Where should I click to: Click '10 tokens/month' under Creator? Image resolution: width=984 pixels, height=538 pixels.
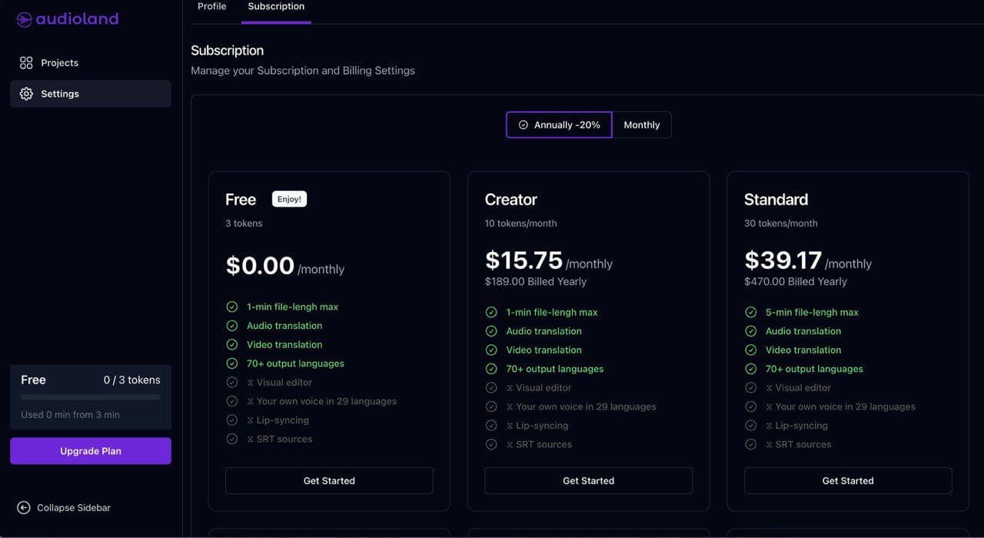[x=520, y=224]
